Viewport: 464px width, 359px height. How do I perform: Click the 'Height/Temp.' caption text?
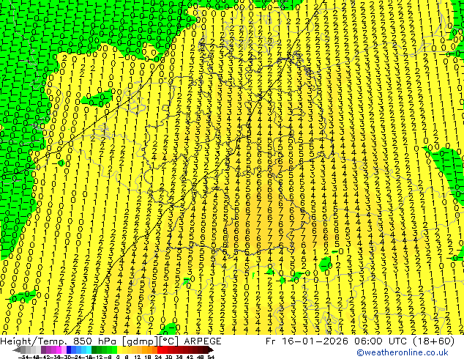(x=35, y=341)
